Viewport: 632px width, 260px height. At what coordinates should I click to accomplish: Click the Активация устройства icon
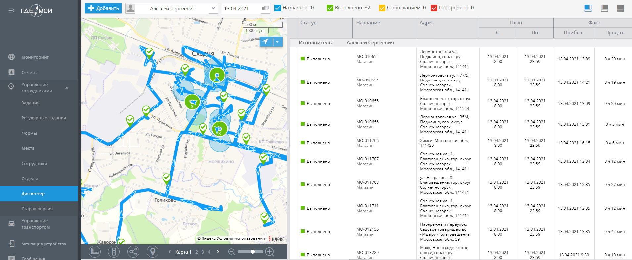11,244
